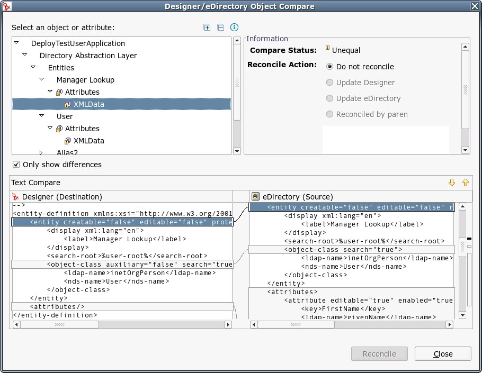Viewport: 482px width, 373px height.
Task: Collapse Manager Lookup tree node
Action: (41, 79)
